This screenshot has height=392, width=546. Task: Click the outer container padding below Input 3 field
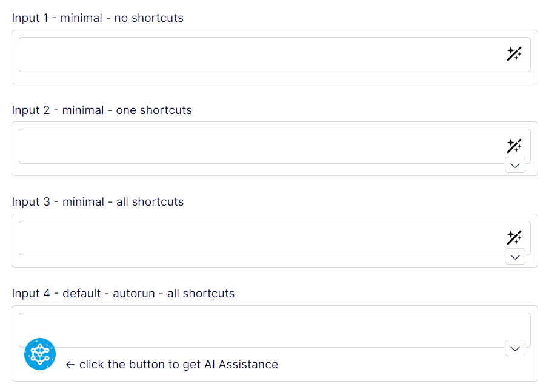click(261, 261)
